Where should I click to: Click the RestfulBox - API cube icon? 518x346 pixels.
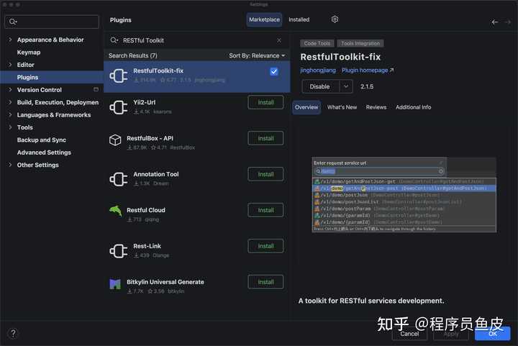pyautogui.click(x=115, y=140)
